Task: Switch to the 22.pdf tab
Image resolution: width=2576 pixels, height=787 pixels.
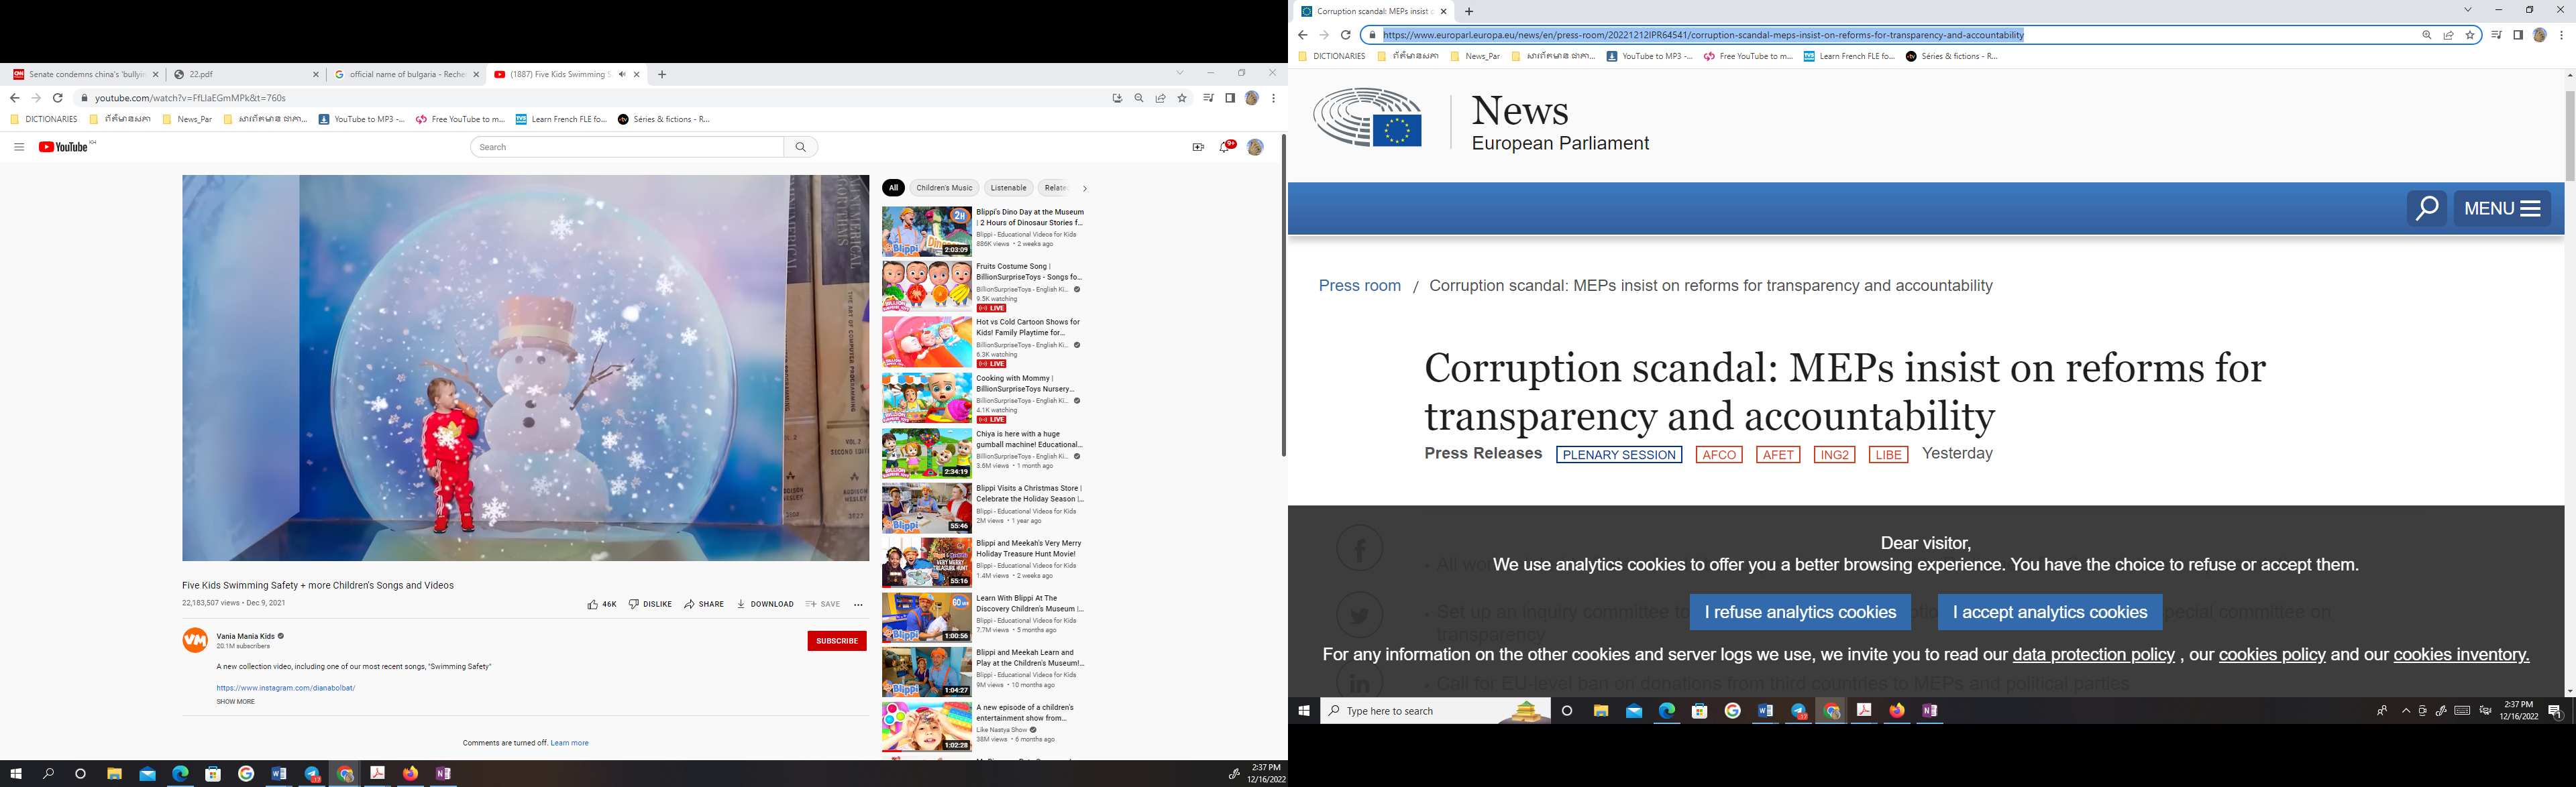Action: pos(246,74)
